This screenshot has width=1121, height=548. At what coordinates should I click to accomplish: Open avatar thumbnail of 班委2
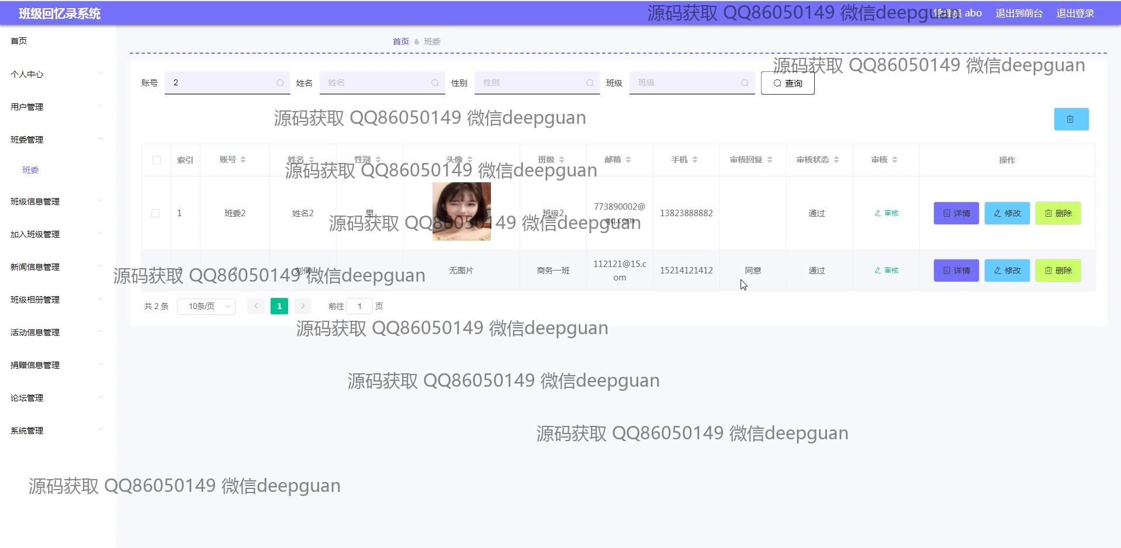click(x=461, y=211)
